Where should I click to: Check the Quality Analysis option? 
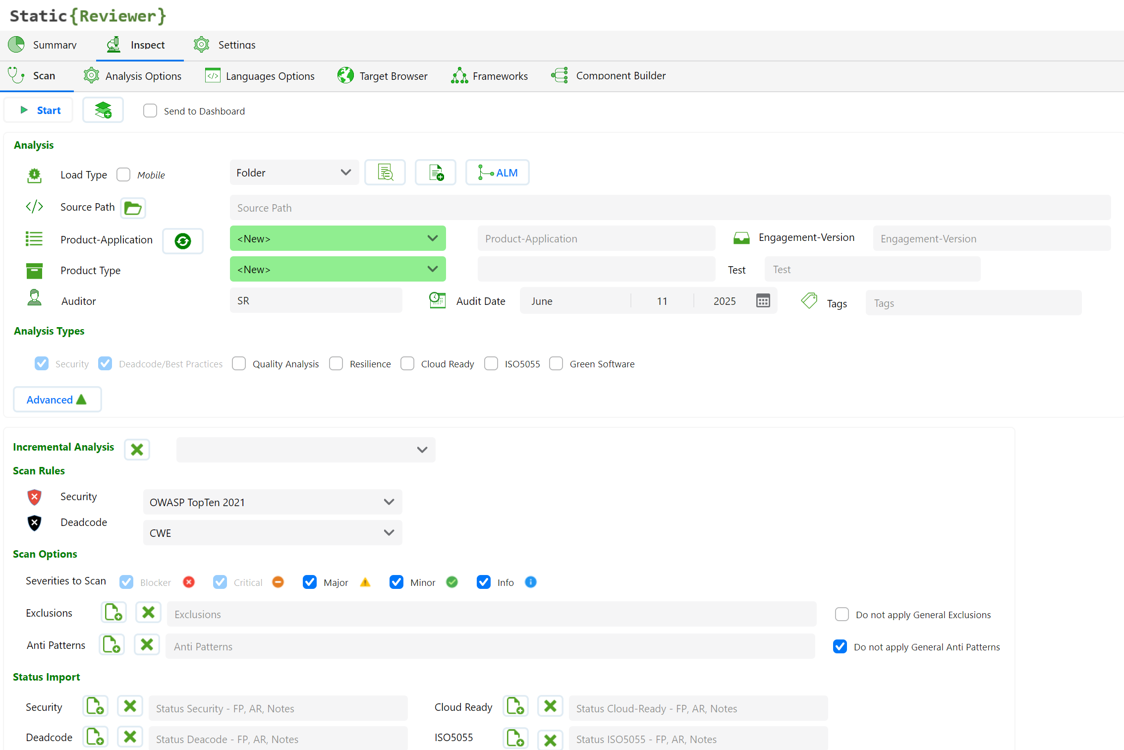click(x=239, y=364)
